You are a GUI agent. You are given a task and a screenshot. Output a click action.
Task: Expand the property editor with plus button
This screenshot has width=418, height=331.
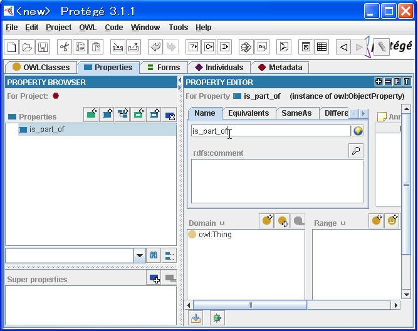click(x=379, y=82)
